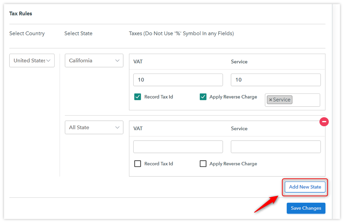Click the Select Country column header
This screenshot has width=344, height=223.
click(x=27, y=33)
